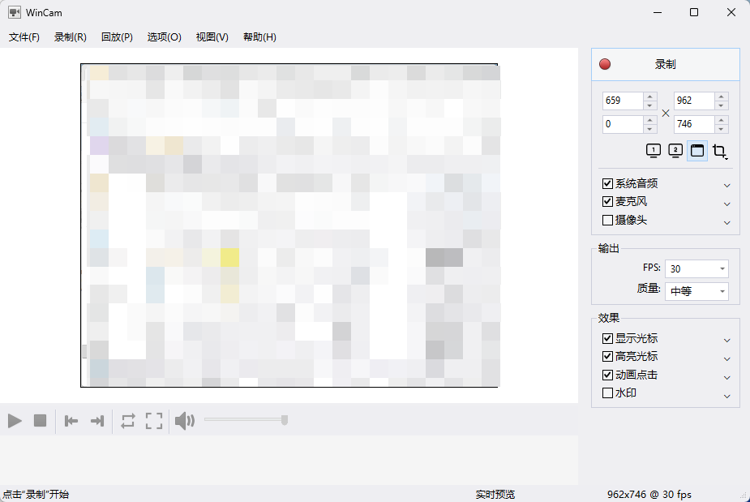Screen dimensions: 750x502
Task: Decrease the 0 value with down arrow
Action: (649, 129)
